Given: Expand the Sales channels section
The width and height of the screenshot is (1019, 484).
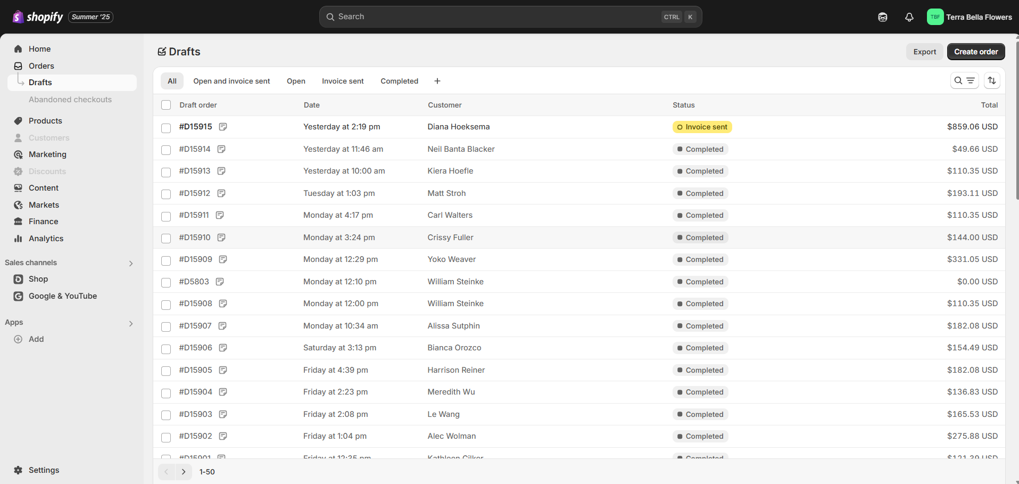Looking at the screenshot, I should coord(131,263).
